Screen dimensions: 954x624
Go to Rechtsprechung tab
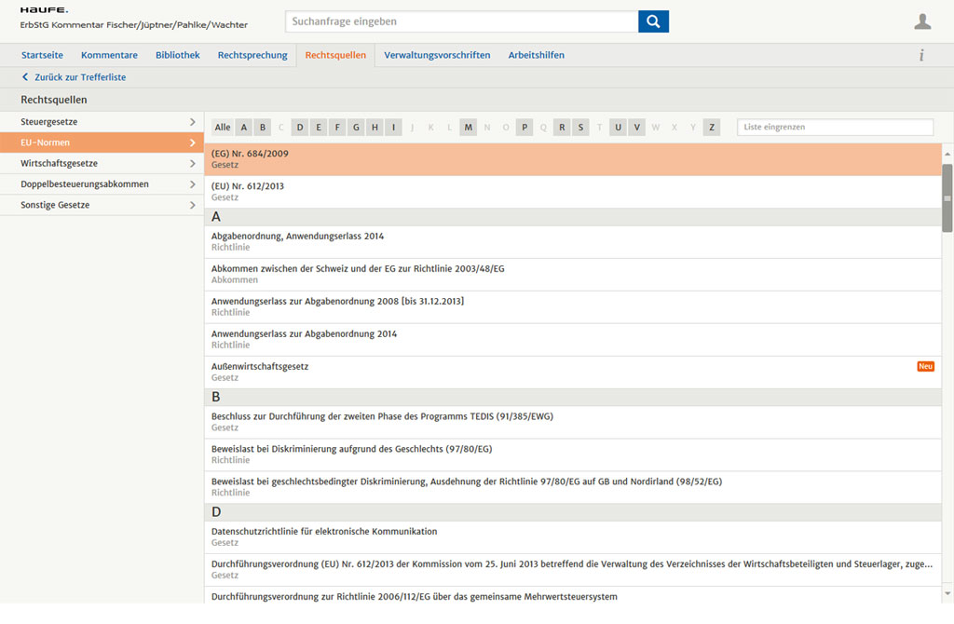(x=252, y=55)
